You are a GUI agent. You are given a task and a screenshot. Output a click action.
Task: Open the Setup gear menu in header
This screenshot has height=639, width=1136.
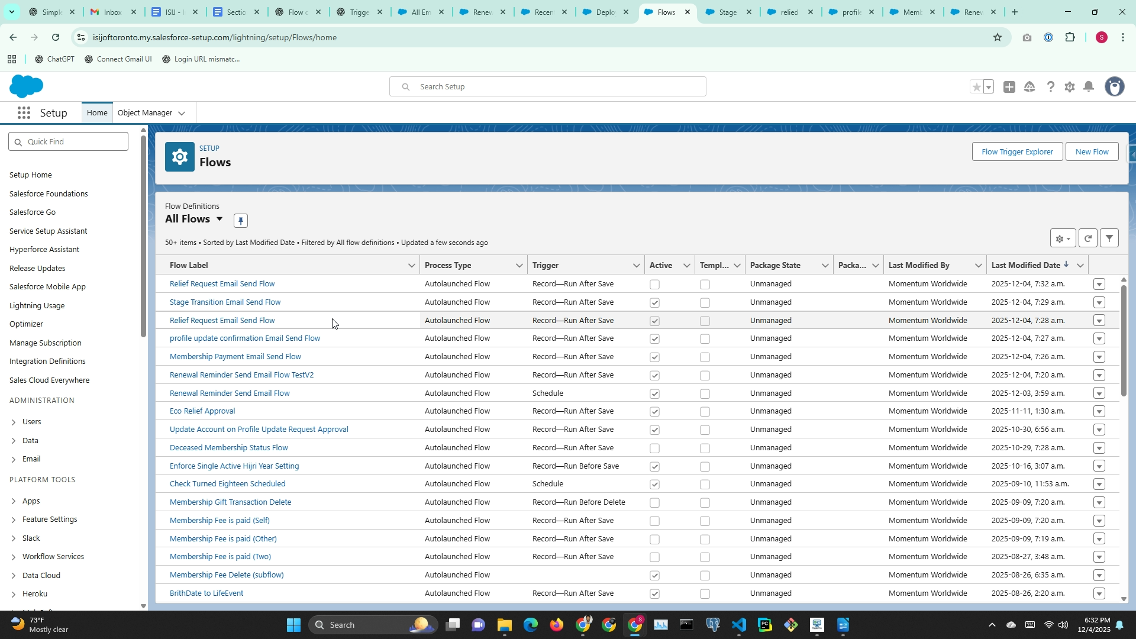tap(1069, 87)
